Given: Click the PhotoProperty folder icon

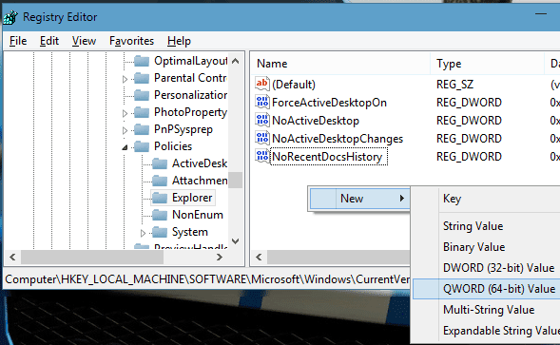Looking at the screenshot, I should click(x=142, y=112).
